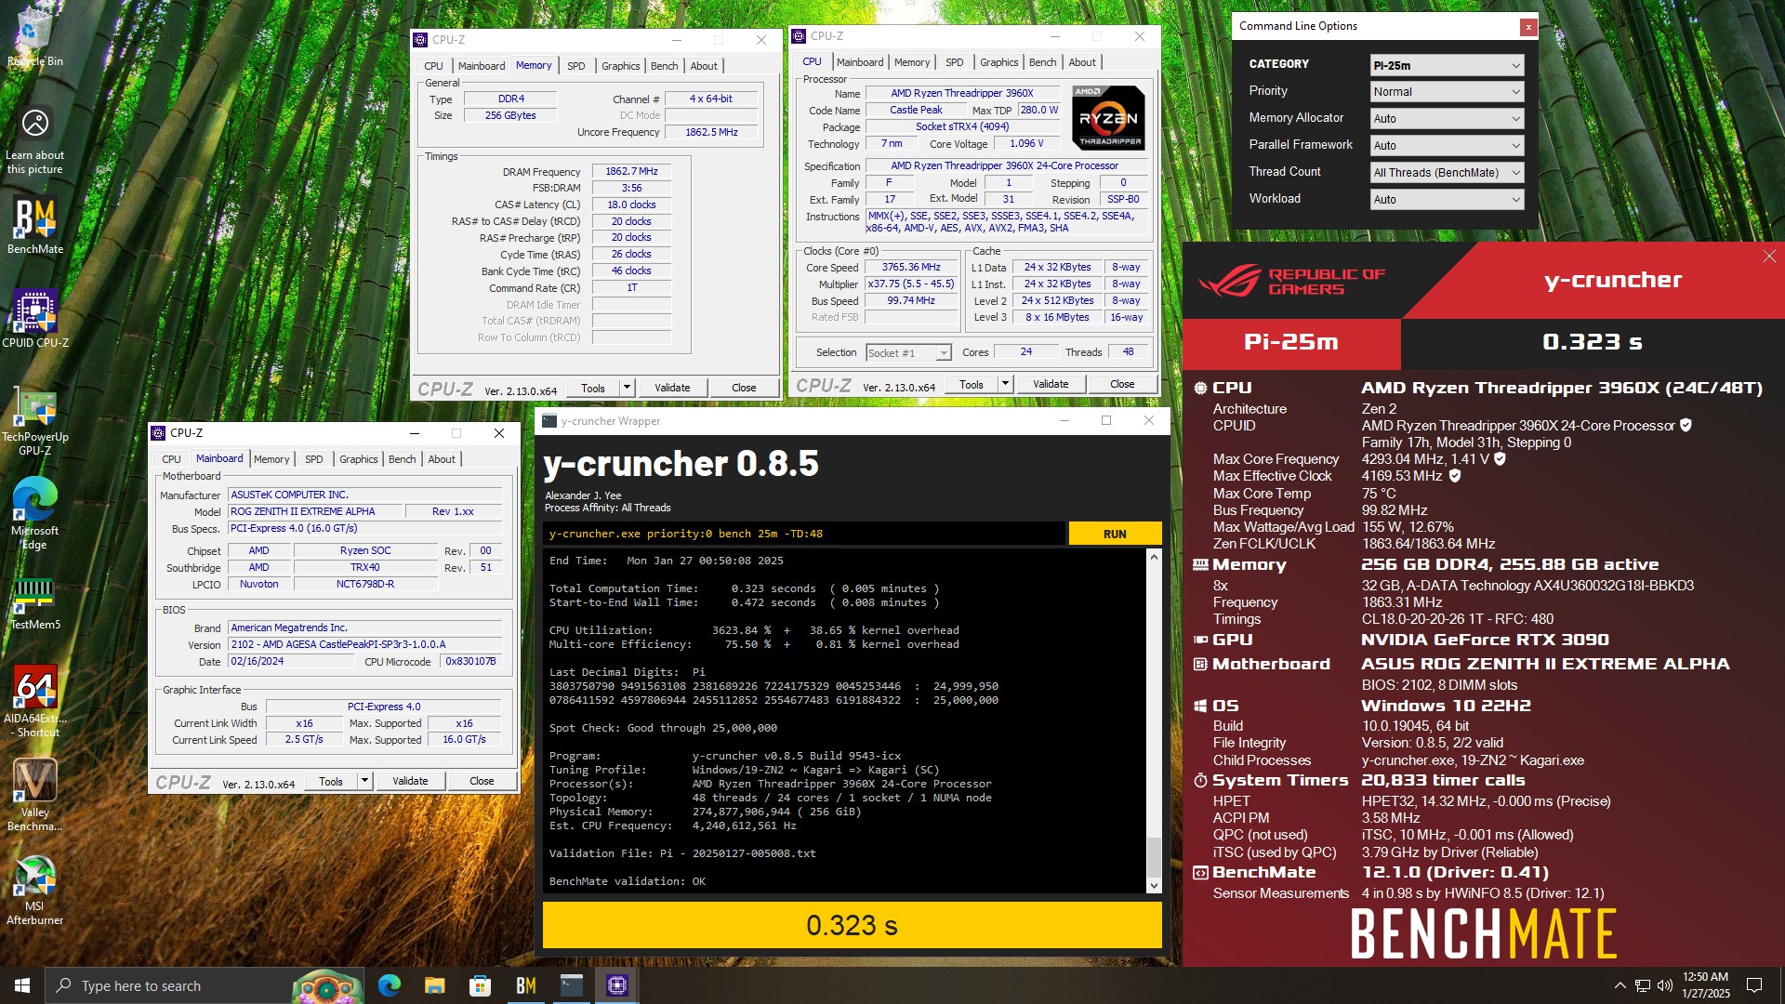Click the AMD Ryzen Threadripper logo in CPU-Z
Screen dimensions: 1785x1004
(x=1108, y=118)
